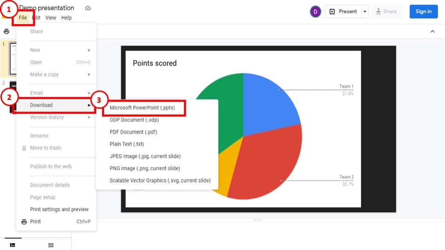
Task: Click the print icon in toolbar
Action: 7,31
